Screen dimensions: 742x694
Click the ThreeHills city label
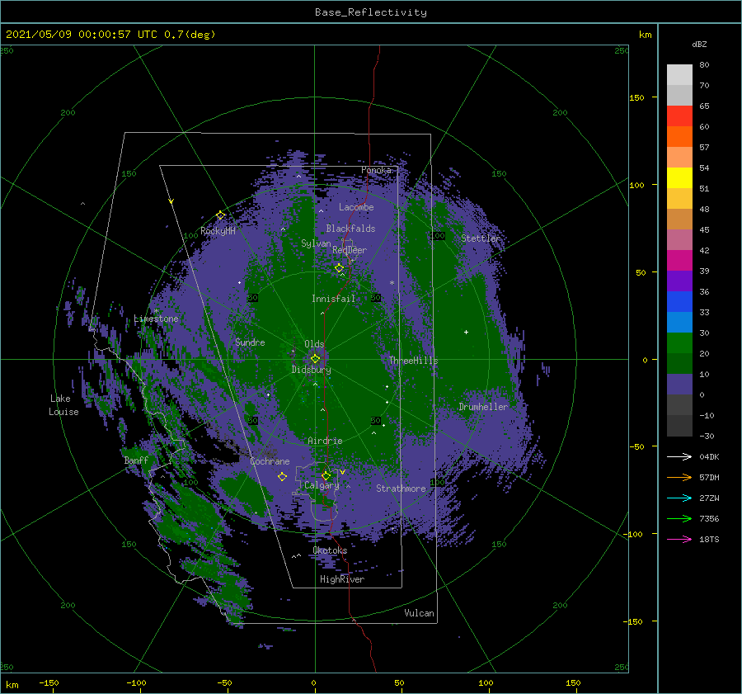(413, 361)
